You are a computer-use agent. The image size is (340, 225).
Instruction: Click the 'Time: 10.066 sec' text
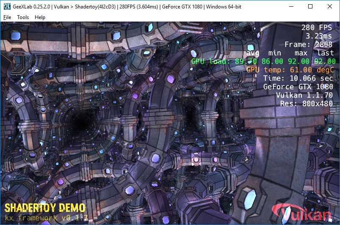pos(298,78)
